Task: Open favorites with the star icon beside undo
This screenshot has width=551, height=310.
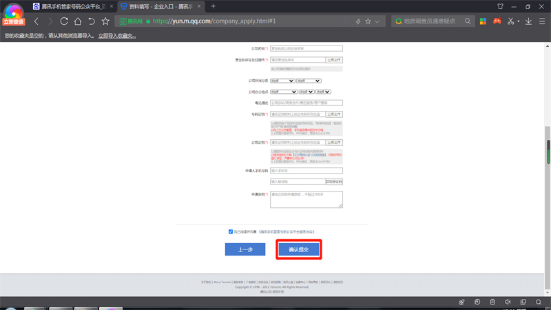Action: click(x=105, y=21)
